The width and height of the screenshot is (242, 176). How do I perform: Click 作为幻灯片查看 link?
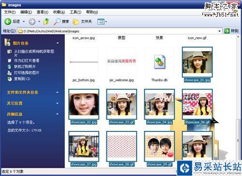(x=27, y=61)
